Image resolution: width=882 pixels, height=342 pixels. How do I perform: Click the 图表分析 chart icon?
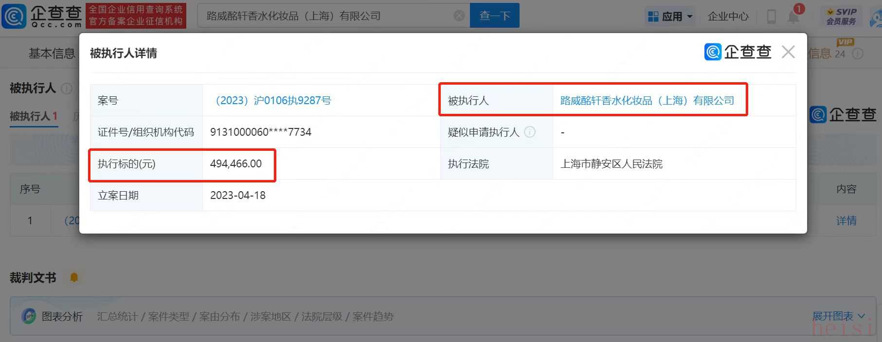pyautogui.click(x=29, y=316)
